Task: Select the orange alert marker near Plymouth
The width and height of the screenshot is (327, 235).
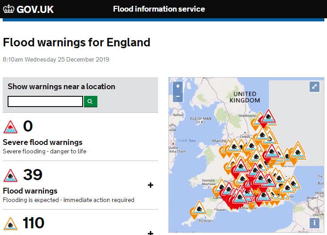Action: (x=199, y=208)
